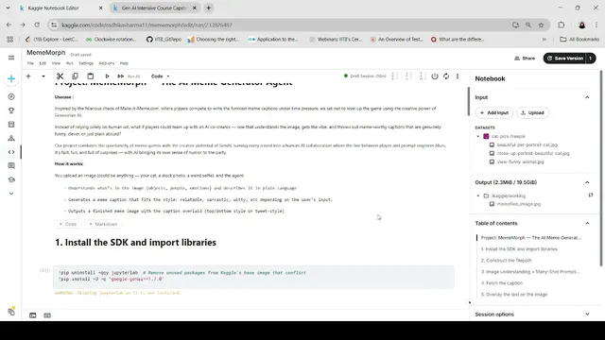Viewport: 605px width, 340px height.
Task: Open the notebook toolbar more options menu
Action: [458, 76]
